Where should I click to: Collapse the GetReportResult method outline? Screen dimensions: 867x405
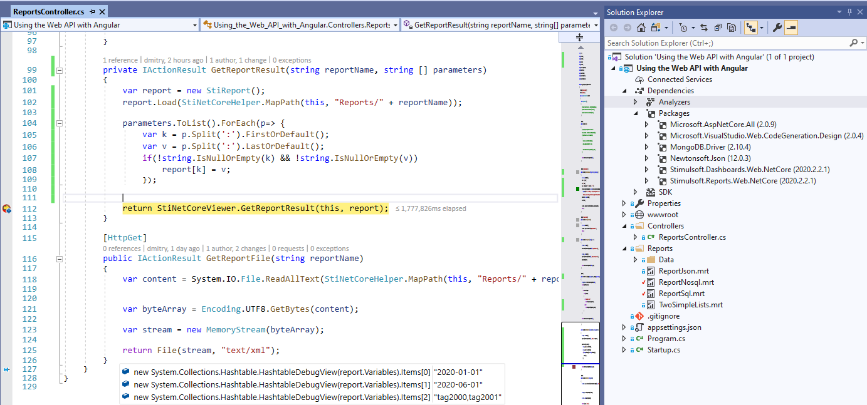[x=60, y=70]
